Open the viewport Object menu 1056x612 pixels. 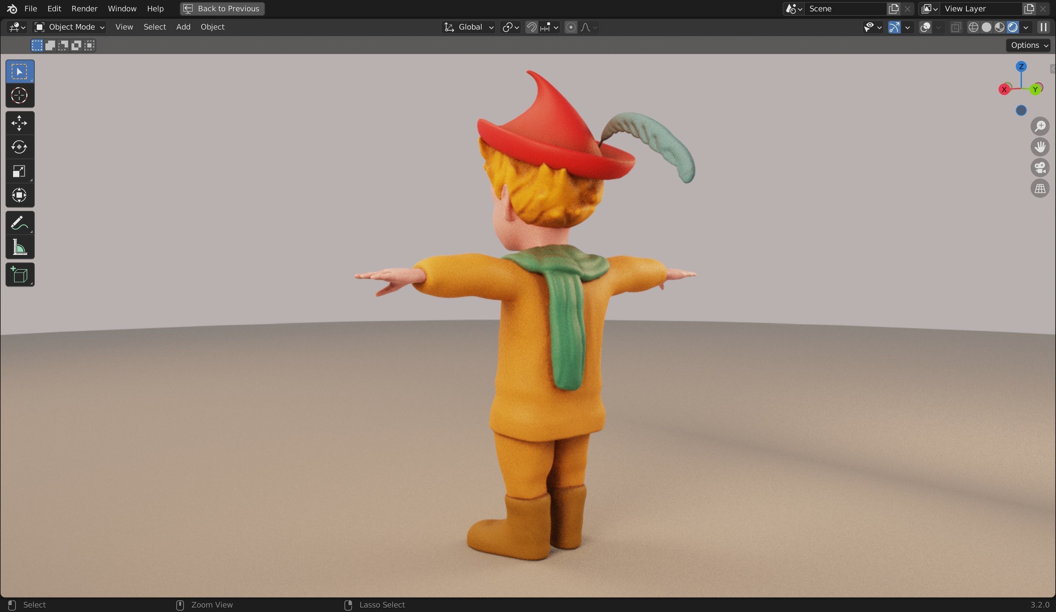(x=212, y=27)
